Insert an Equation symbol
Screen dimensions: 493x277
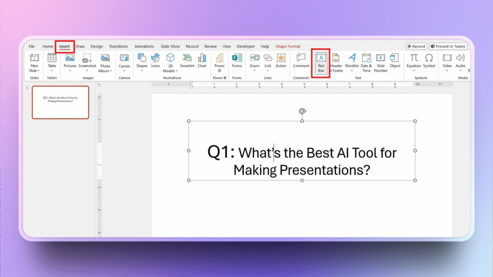pyautogui.click(x=414, y=61)
